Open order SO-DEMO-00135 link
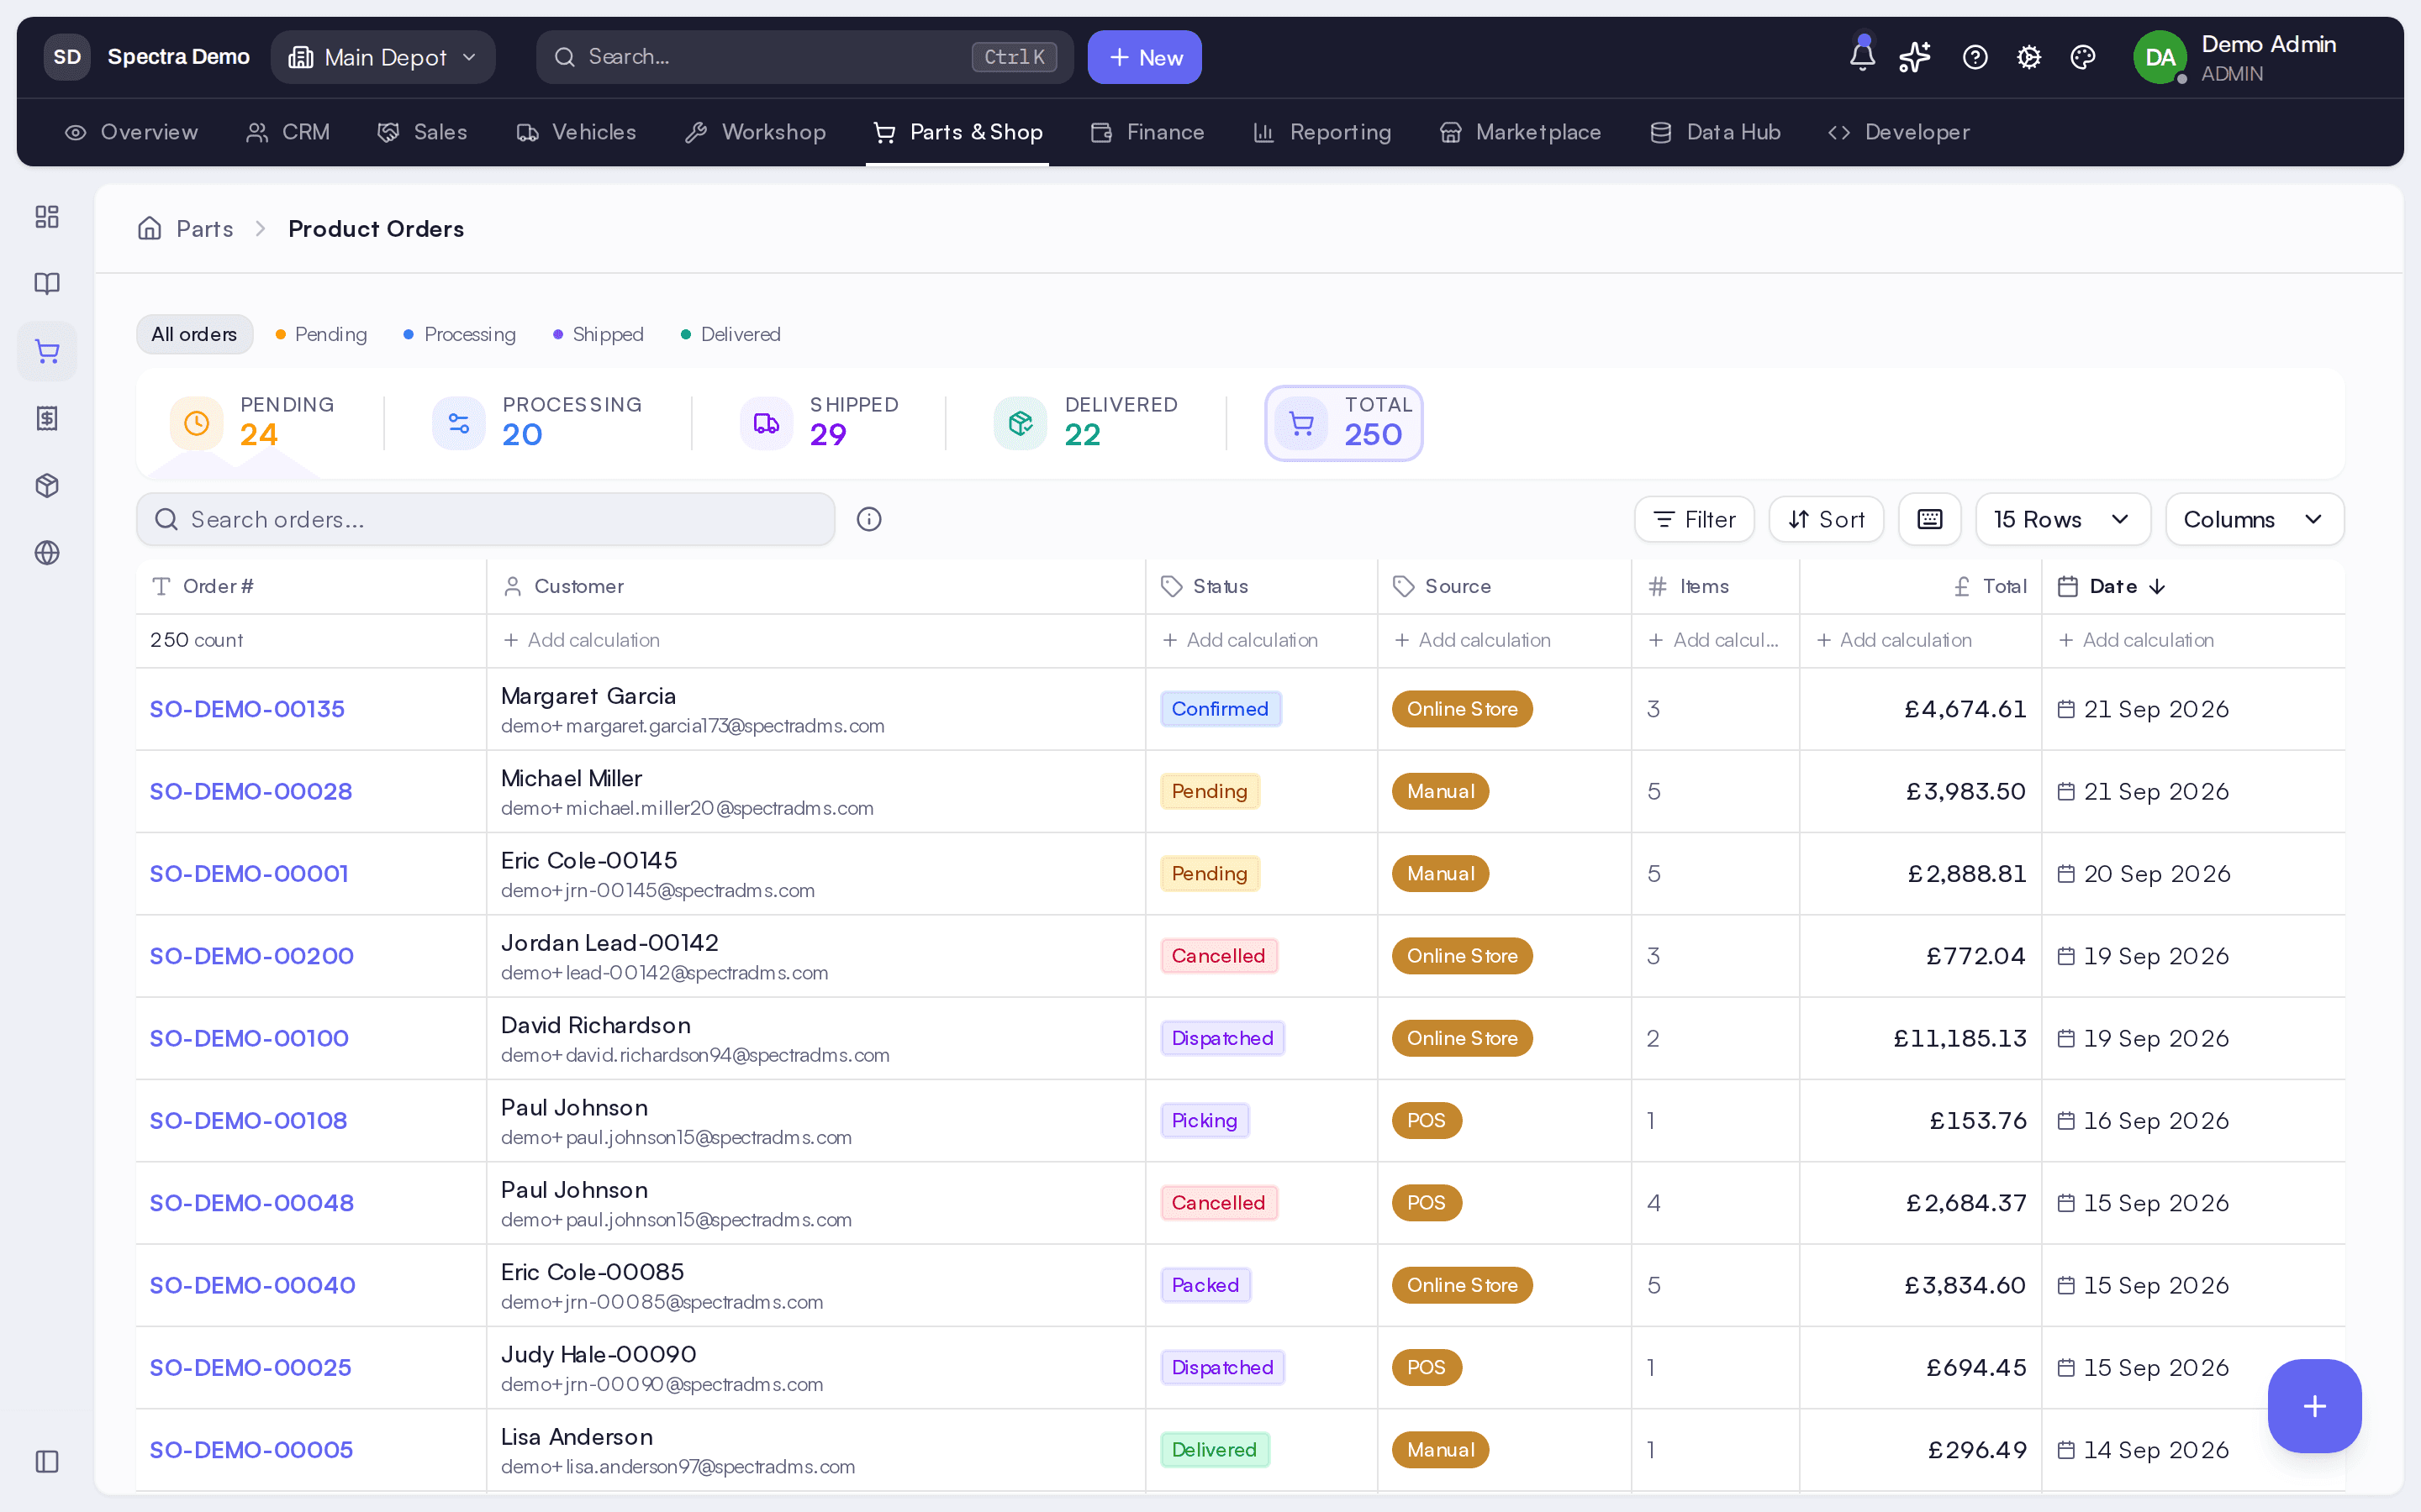The height and width of the screenshot is (1512, 2421). pos(247,709)
